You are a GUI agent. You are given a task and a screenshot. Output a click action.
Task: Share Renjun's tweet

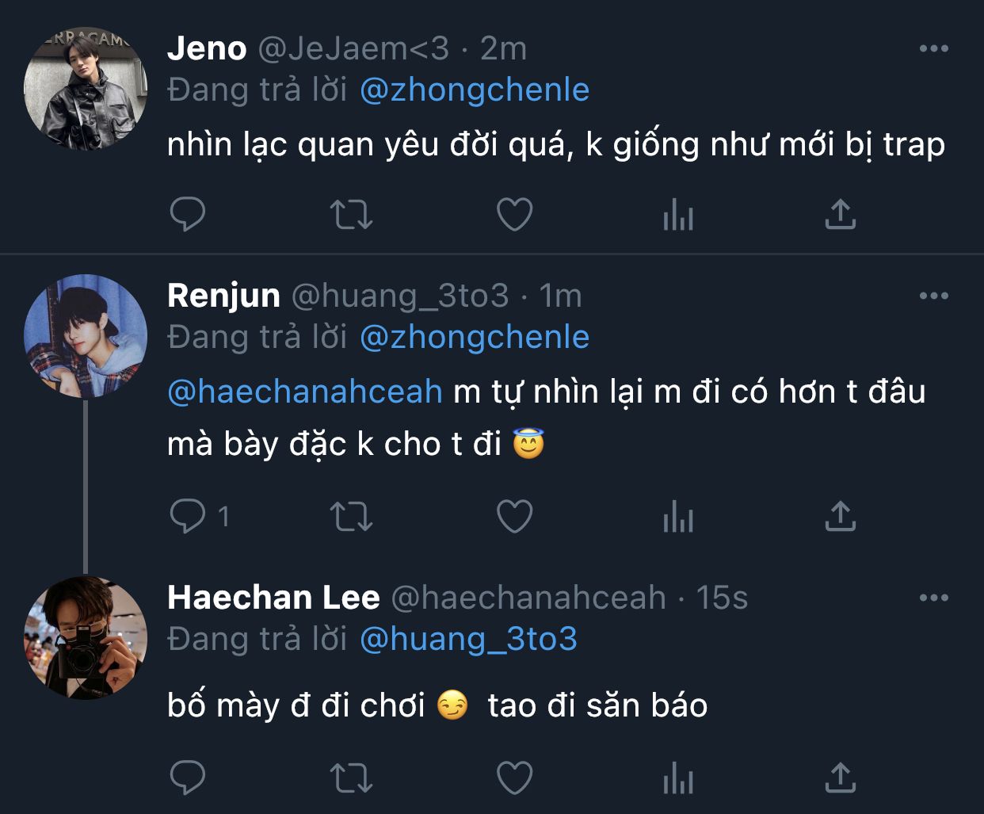pos(841,517)
